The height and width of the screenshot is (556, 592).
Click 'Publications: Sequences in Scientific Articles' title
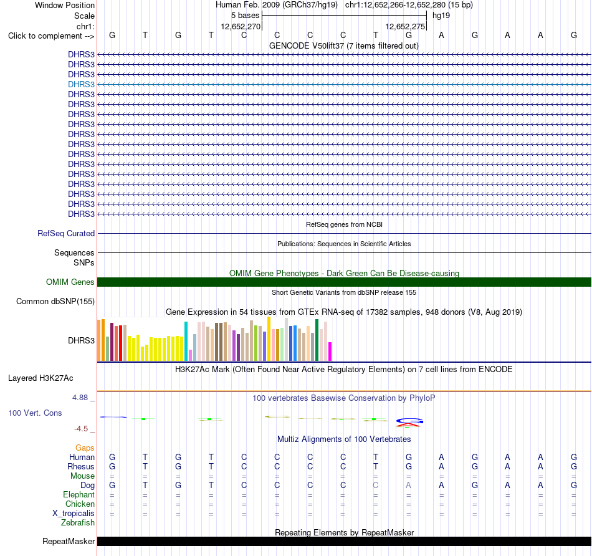(344, 244)
